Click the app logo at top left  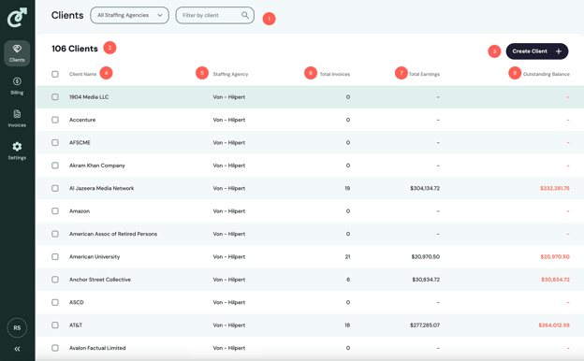[17, 18]
